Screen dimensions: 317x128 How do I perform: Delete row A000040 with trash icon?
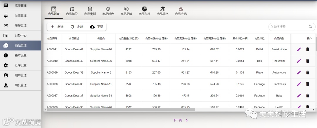[308, 61]
